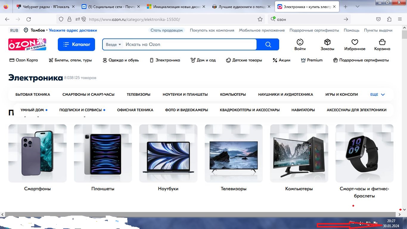Save page to Pocket

tap(378, 19)
